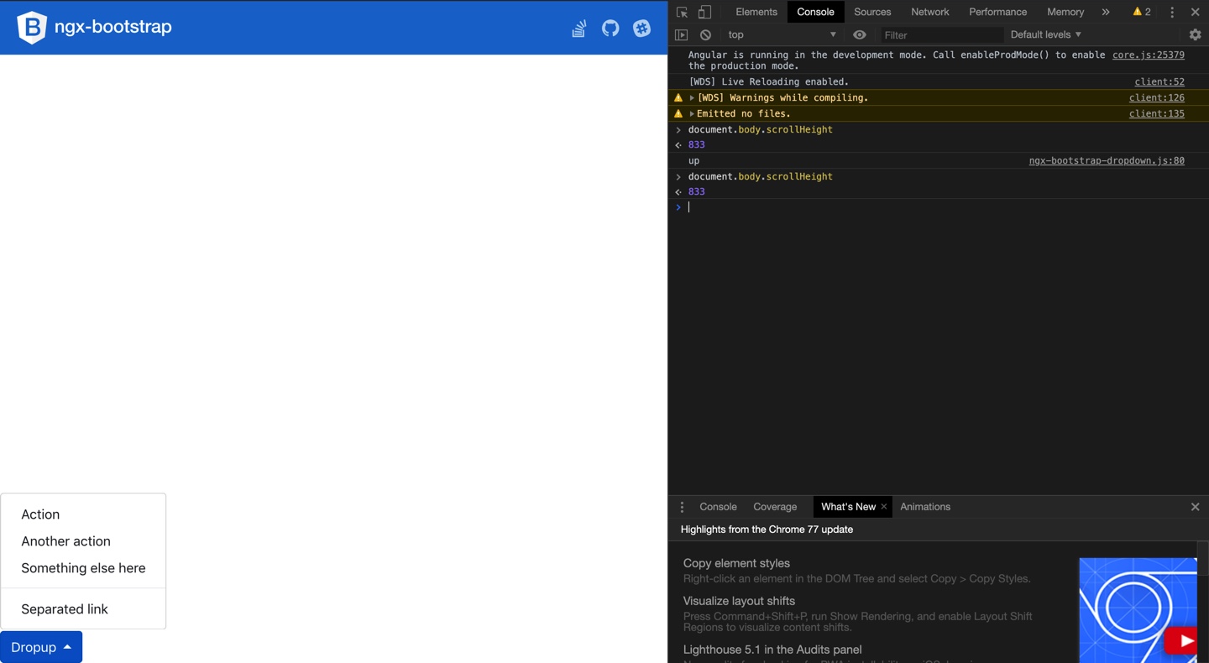Click the yellow warnings counter badge
Image resolution: width=1209 pixels, height=663 pixels.
pyautogui.click(x=1141, y=12)
